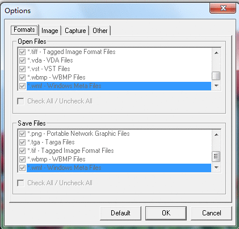239x229 pixels.
Task: Click the Cancel button
Action: pos(211,213)
